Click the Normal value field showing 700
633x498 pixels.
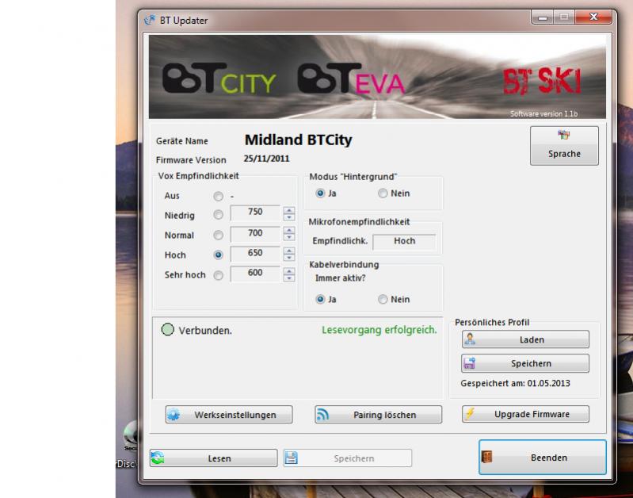(255, 234)
